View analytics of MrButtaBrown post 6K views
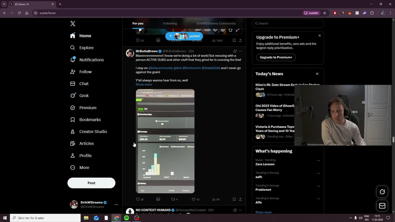Image resolution: width=395 pixels, height=222 pixels. (216, 199)
